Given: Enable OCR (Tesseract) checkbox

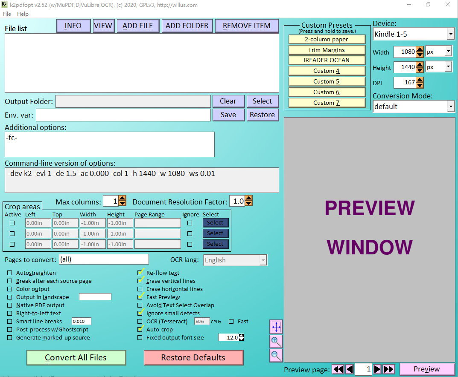Looking at the screenshot, I should [x=140, y=322].
